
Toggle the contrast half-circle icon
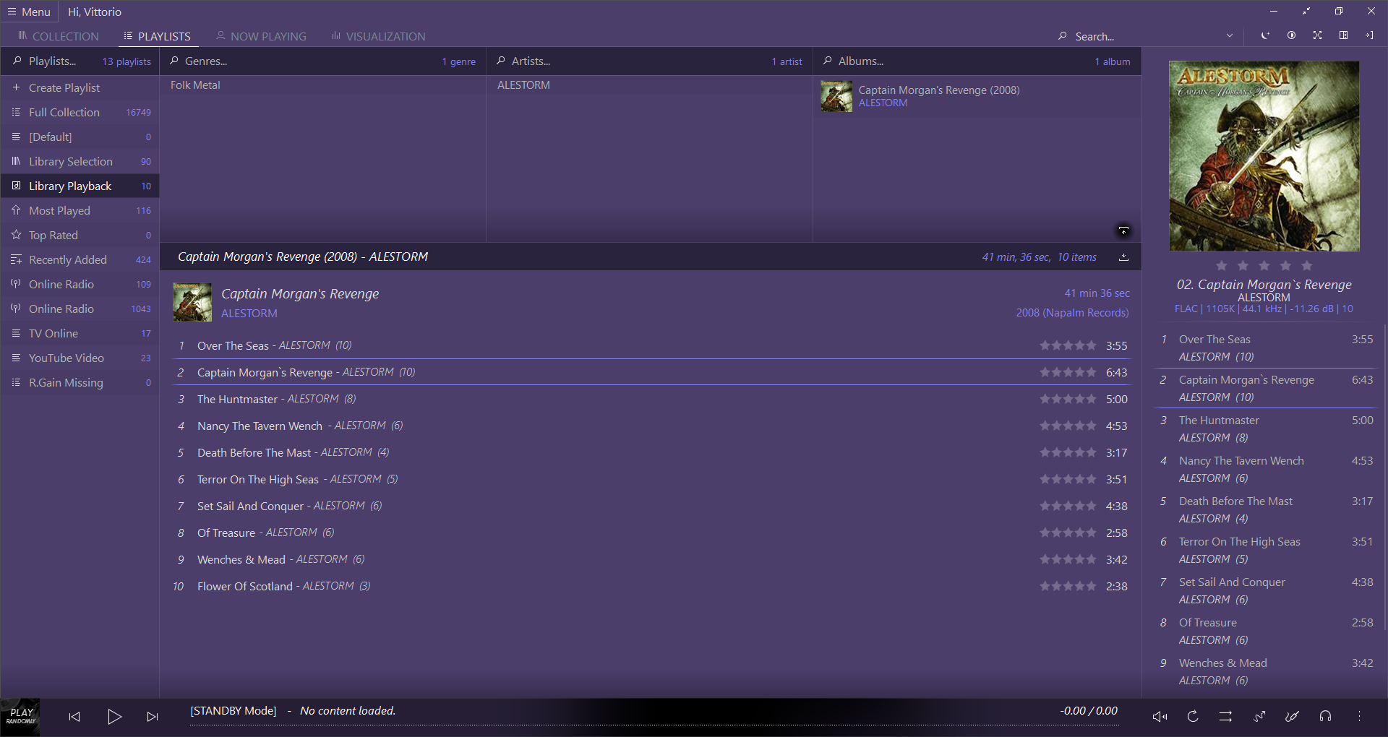tap(1291, 35)
